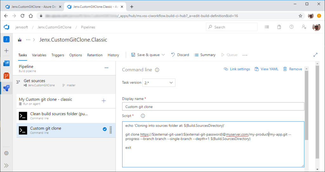Click View YAML
This screenshot has width=325, height=172.
tap(267, 69)
